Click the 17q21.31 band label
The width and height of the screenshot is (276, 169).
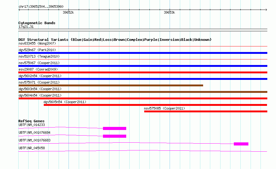pyautogui.click(x=26, y=27)
